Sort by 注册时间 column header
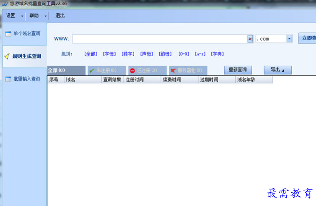Viewport: 316px width, 206px height. point(142,80)
